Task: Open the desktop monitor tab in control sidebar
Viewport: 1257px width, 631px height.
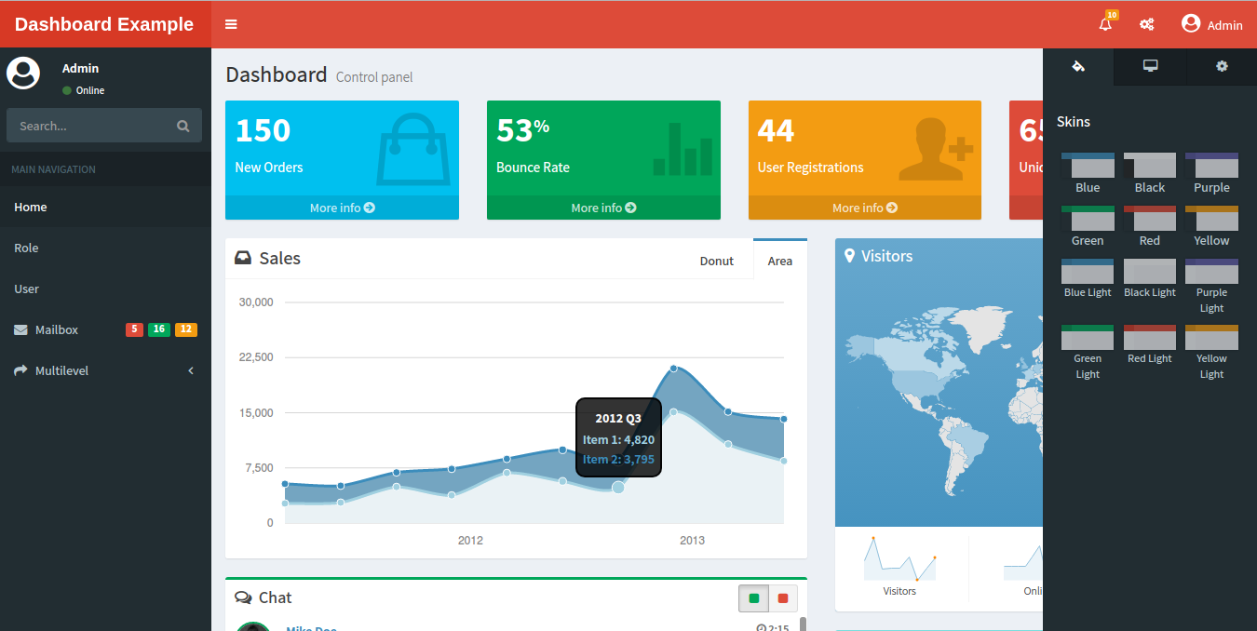Action: click(x=1151, y=66)
